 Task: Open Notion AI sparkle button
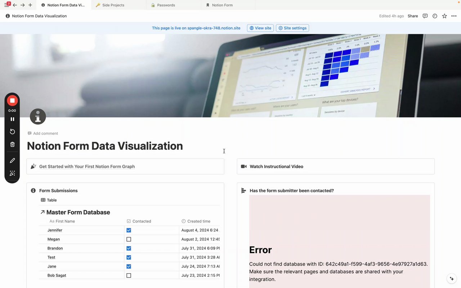tap(452, 279)
